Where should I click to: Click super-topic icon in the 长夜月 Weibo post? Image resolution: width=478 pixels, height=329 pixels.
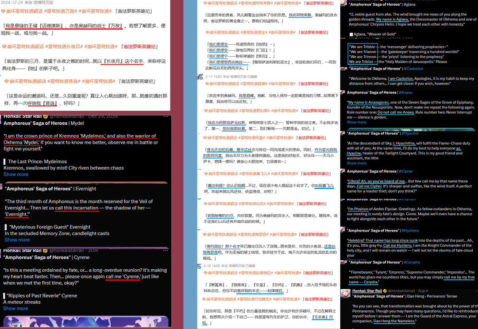[x=4, y=46]
